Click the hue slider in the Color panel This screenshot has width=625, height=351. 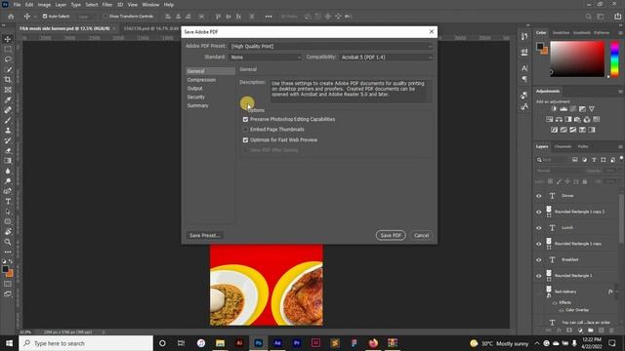(x=614, y=58)
